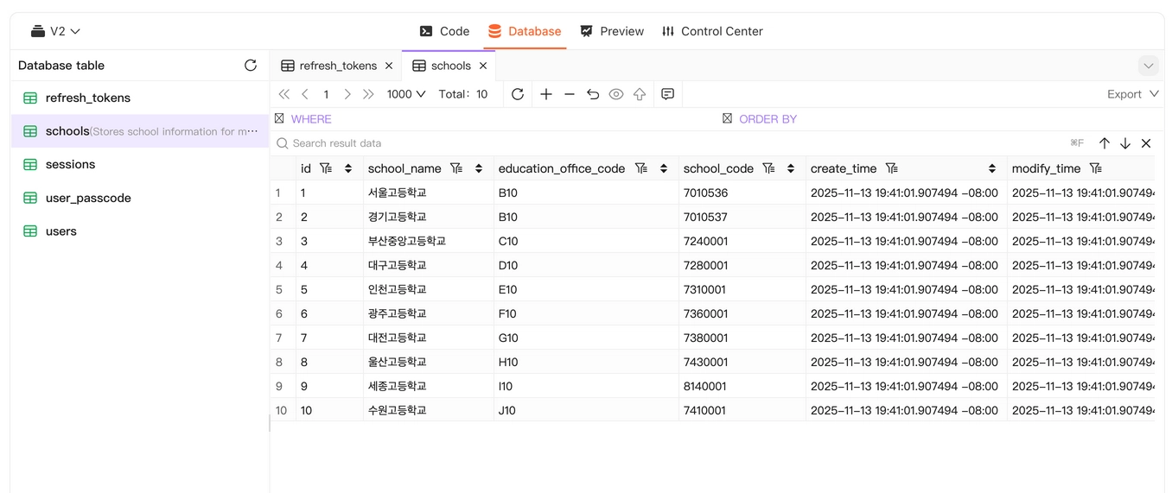This screenshot has width=1172, height=493.
Task: Switch to the Code tab
Action: point(444,31)
